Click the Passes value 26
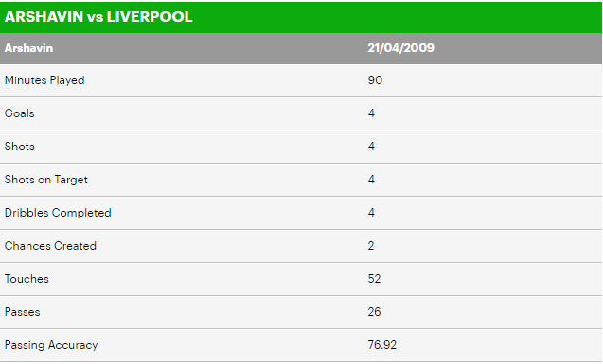603x364 pixels. coord(374,312)
